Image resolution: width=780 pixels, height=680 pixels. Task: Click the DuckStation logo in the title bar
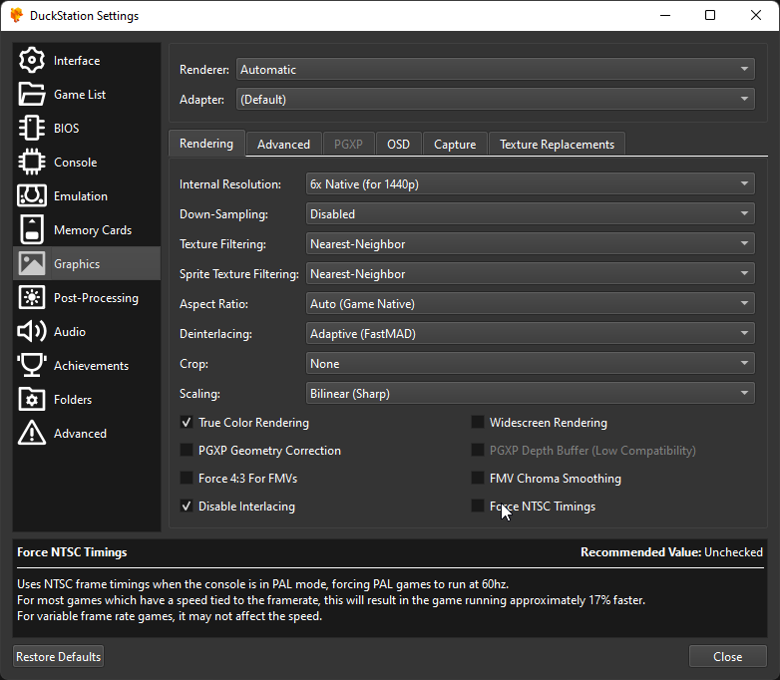(16, 15)
